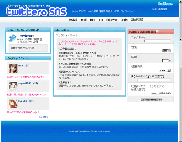
Task: Click the Copyright(C) 2010 twittero SNS footer text
Action: [x=89, y=131]
